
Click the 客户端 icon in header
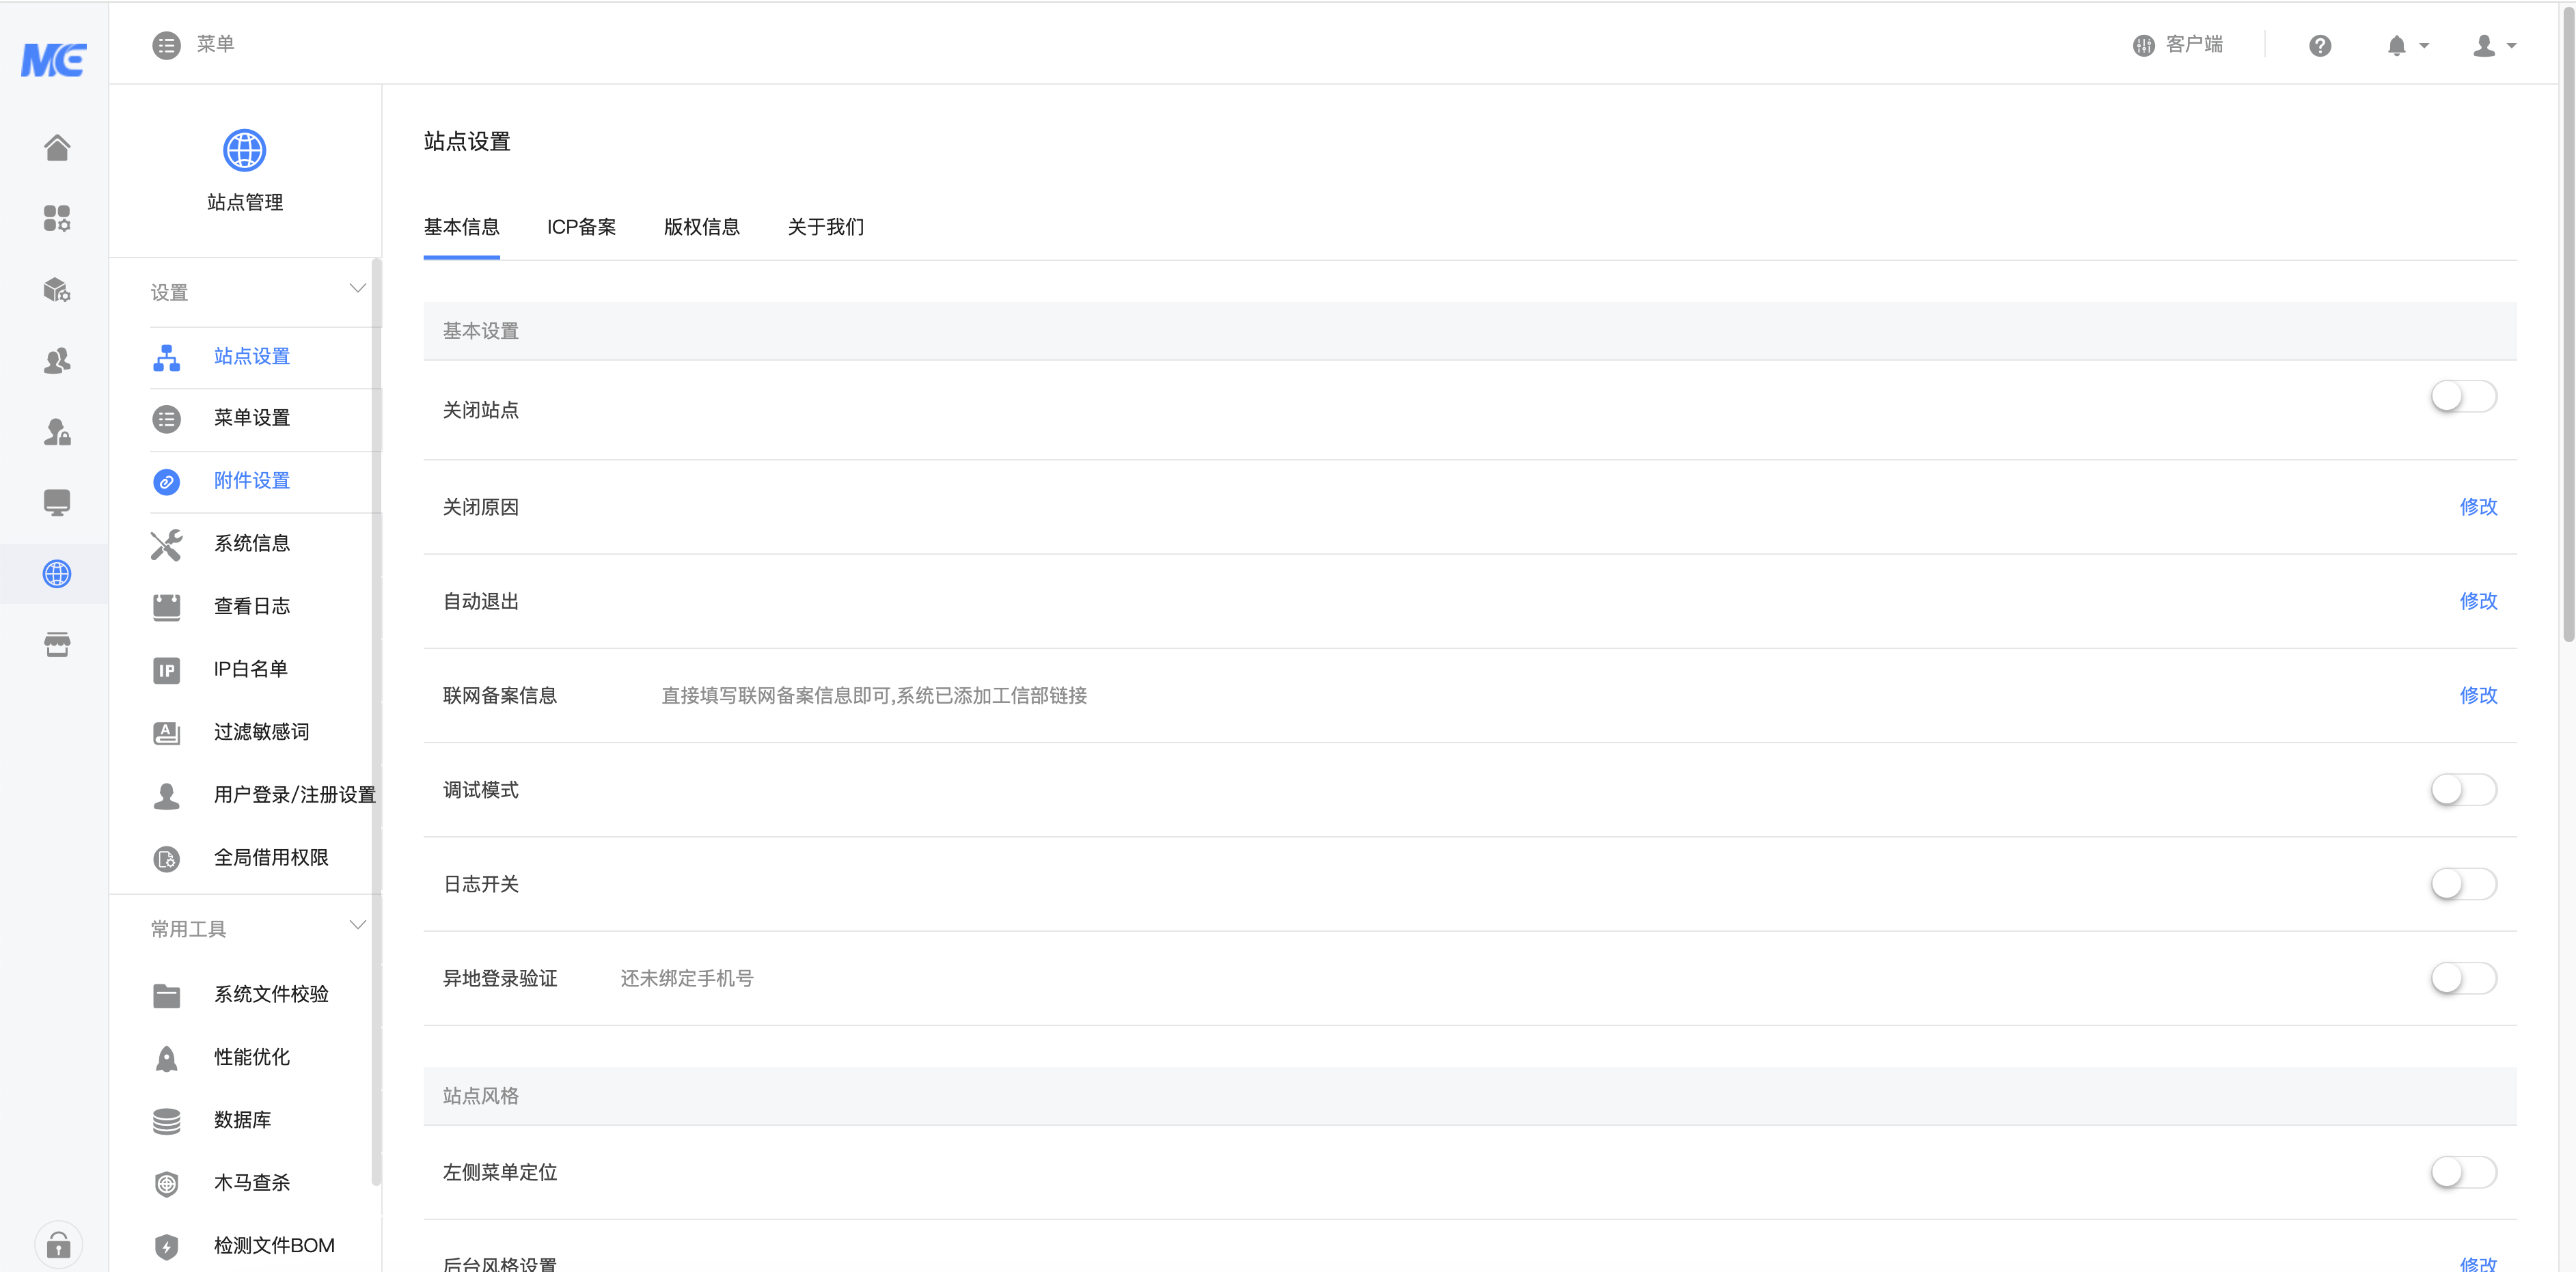[2143, 45]
